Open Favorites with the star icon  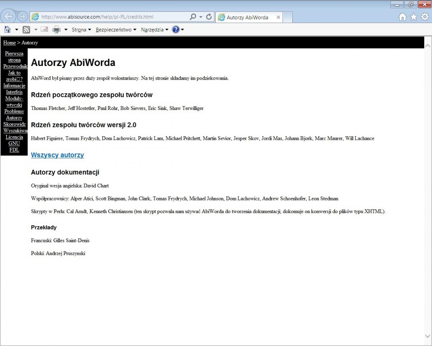click(x=414, y=17)
